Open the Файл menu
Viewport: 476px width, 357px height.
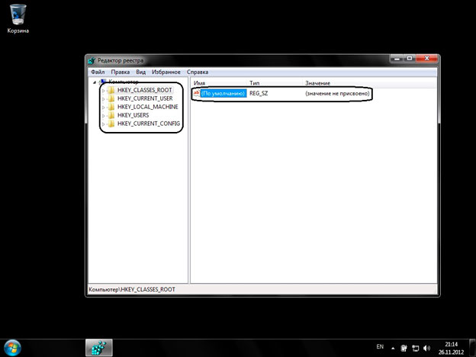(x=97, y=72)
